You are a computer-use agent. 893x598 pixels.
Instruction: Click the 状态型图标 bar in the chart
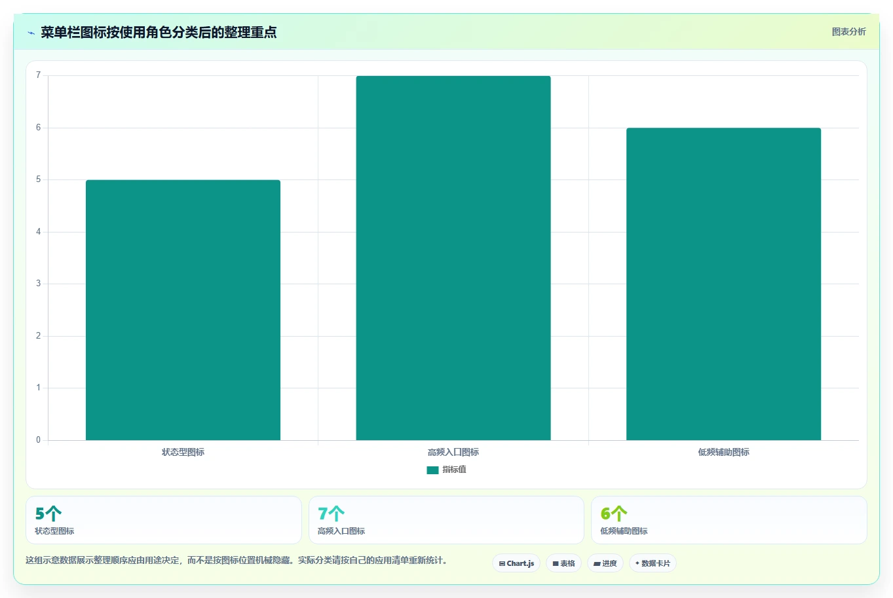pyautogui.click(x=183, y=310)
